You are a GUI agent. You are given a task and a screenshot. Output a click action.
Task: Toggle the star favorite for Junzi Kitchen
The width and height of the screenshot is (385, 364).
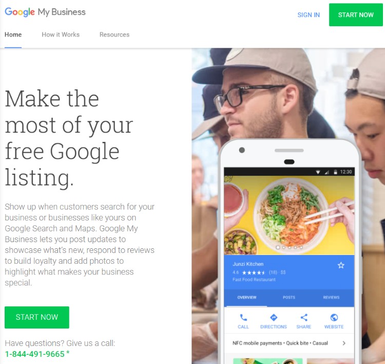tap(341, 265)
